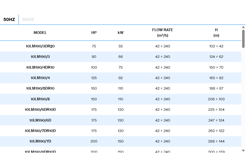246x156 pixels.
Task: Click the kW column header
Action: (x=121, y=33)
